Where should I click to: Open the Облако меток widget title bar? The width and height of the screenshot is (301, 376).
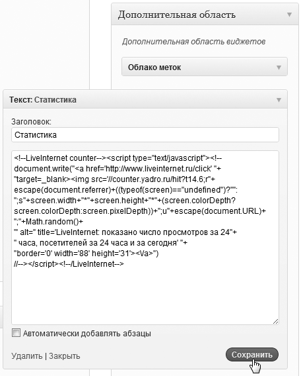(205, 67)
